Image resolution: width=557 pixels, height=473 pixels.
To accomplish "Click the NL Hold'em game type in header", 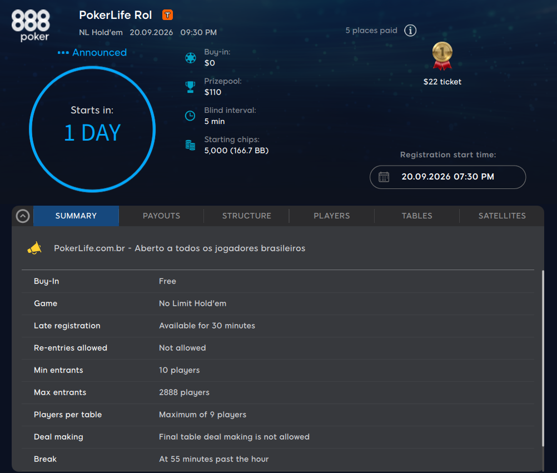I will point(101,32).
